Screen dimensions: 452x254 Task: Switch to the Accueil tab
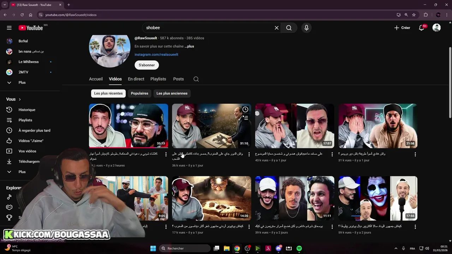pos(96,79)
